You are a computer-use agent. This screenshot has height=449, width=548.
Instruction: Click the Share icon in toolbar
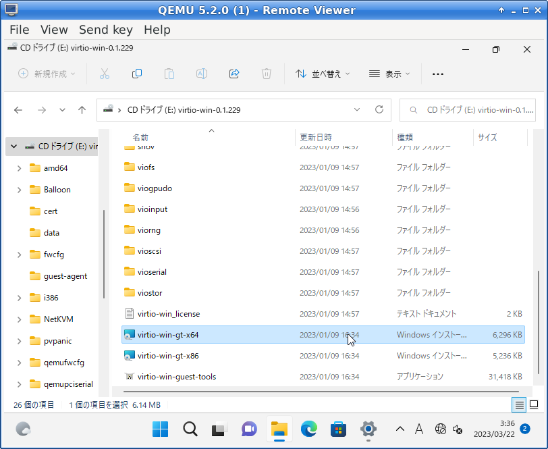[234, 74]
